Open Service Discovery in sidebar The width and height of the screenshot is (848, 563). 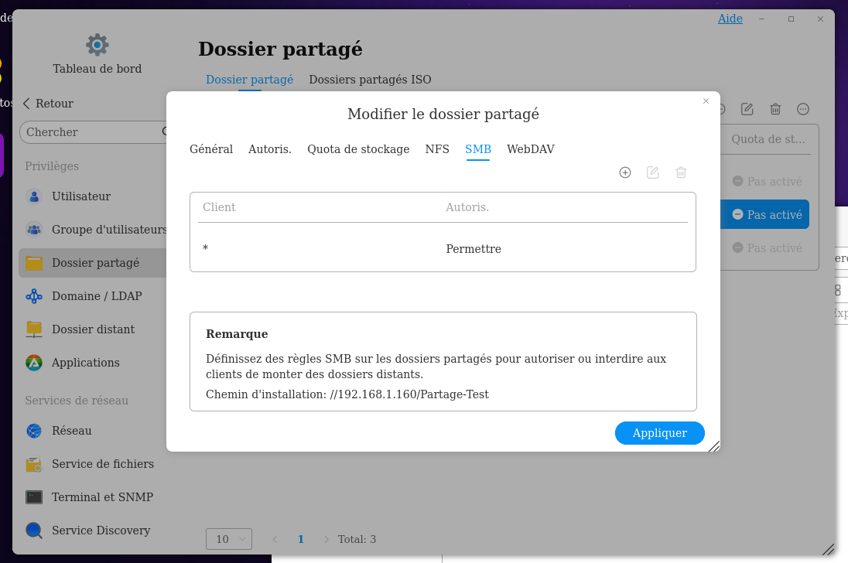point(101,531)
